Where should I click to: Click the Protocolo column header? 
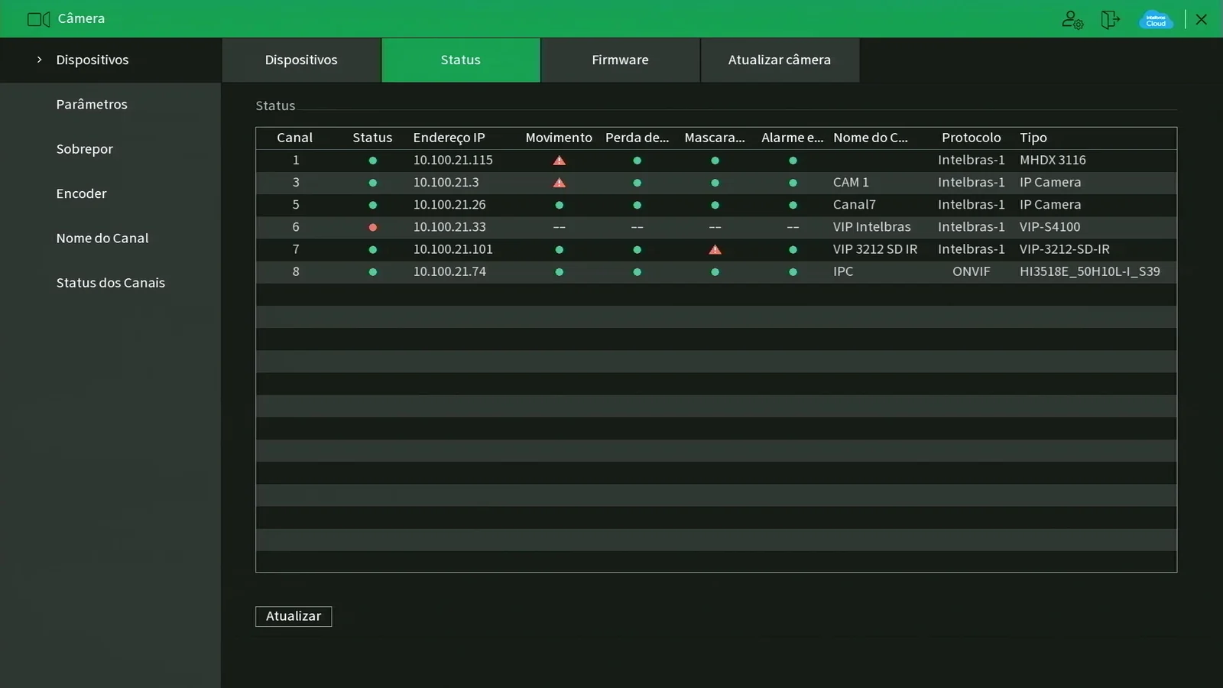[972, 138]
